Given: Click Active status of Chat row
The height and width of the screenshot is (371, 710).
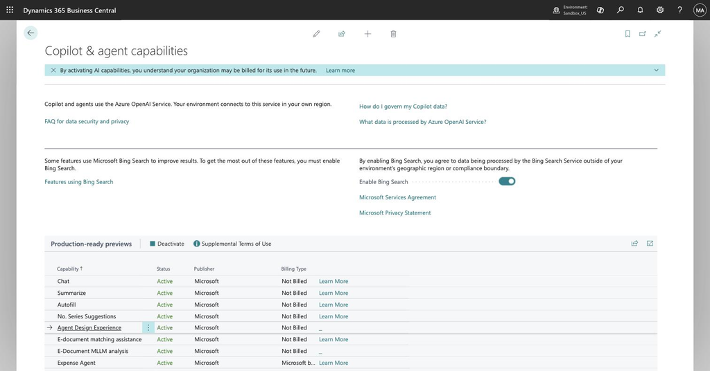Looking at the screenshot, I should point(165,281).
